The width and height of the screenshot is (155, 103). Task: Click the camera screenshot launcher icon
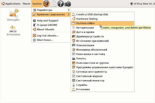point(68,4)
